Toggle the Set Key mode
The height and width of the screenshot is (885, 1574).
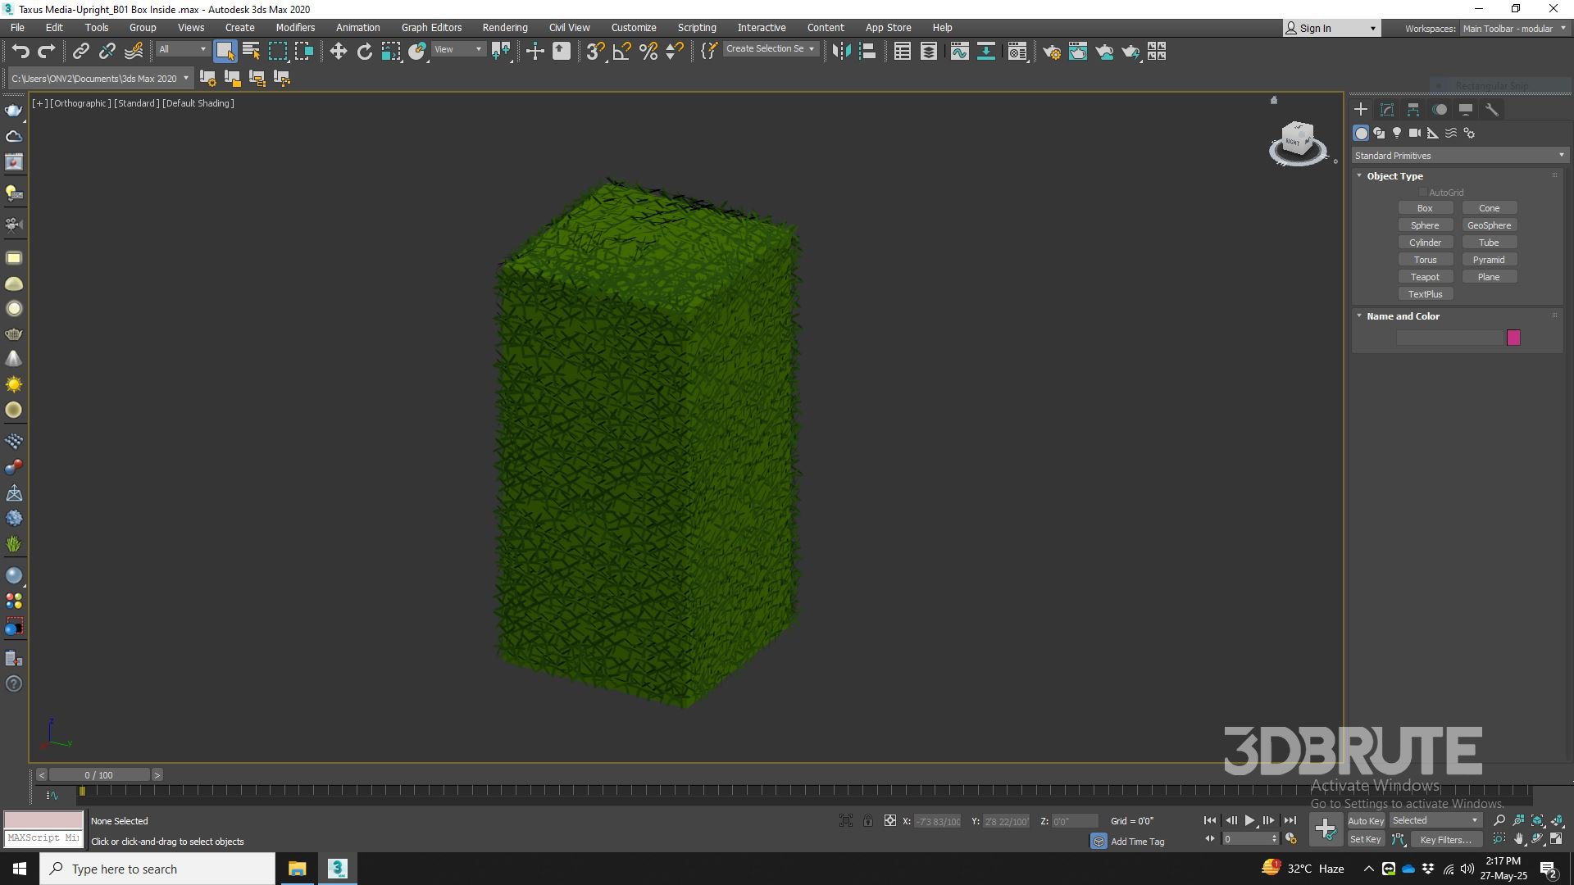[x=1365, y=839]
